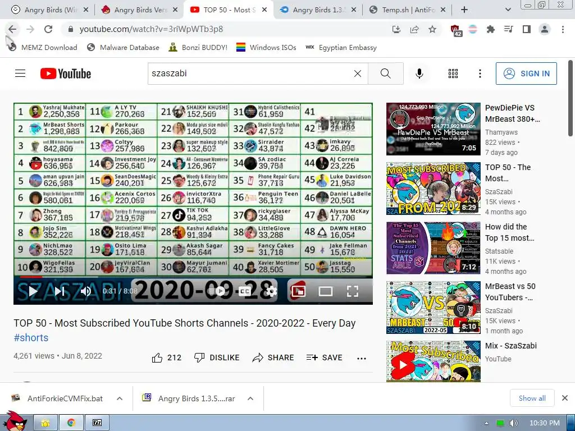The image size is (575, 431).
Task: Dislike this video
Action: click(216, 357)
